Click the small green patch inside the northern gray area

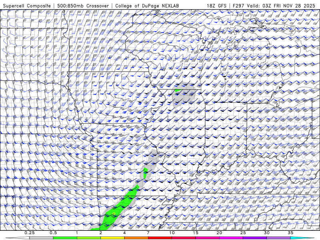[178, 90]
